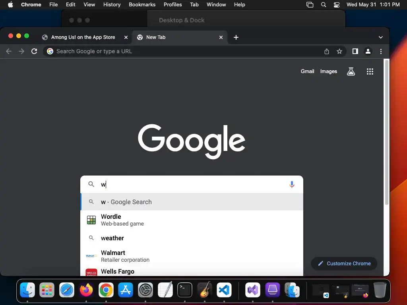The width and height of the screenshot is (407, 305).
Task: Click the Stage Manager menu bar icon
Action: point(310,5)
